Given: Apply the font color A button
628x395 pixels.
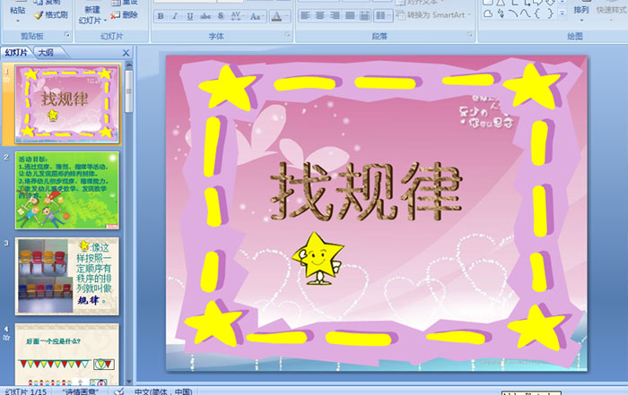Looking at the screenshot, I should 276,16.
